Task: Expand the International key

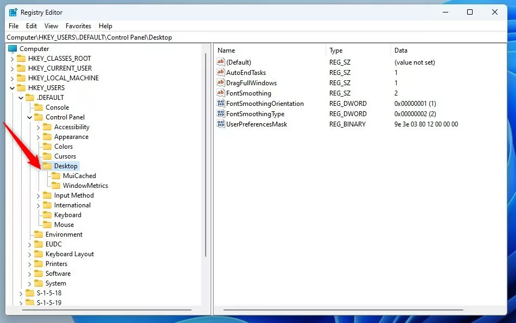Action: [38, 206]
